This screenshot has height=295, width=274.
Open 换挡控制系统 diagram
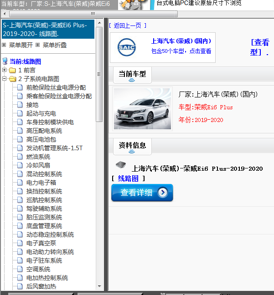[44, 191]
